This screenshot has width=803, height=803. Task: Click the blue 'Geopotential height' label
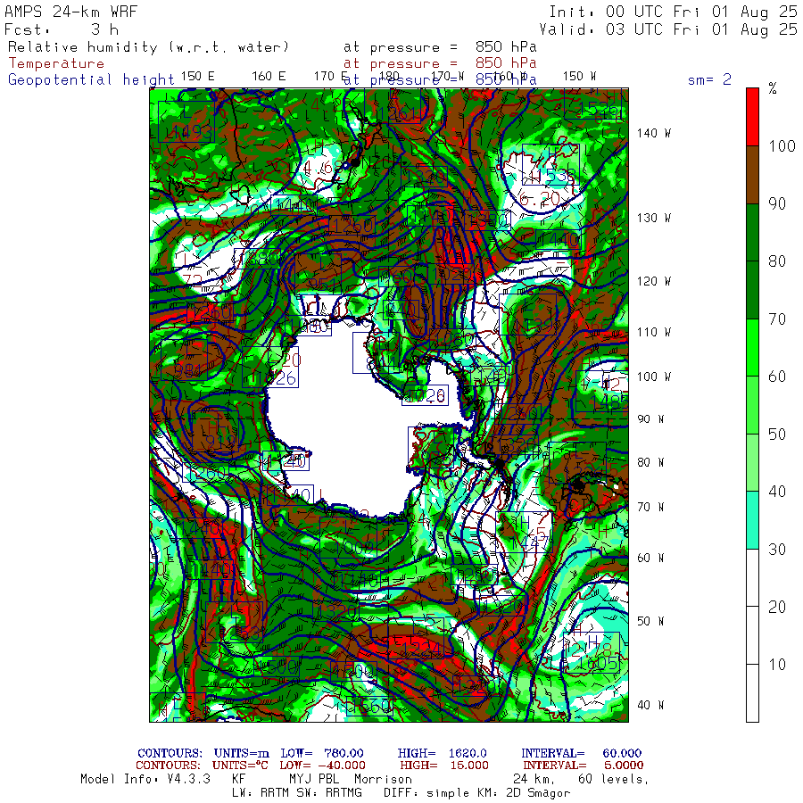coord(91,80)
